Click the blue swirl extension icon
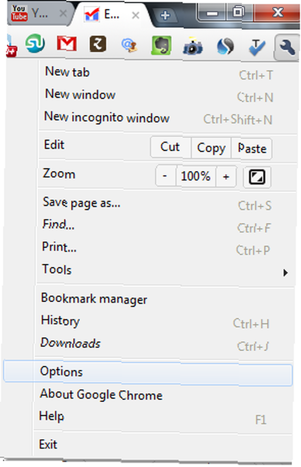Image resolution: width=301 pixels, height=467 pixels. [225, 46]
